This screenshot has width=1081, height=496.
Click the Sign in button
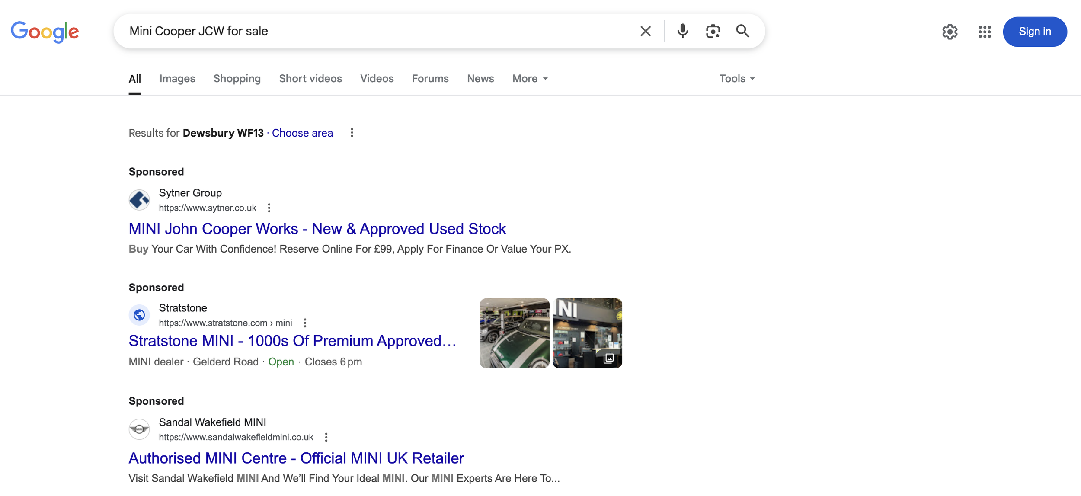click(x=1035, y=32)
